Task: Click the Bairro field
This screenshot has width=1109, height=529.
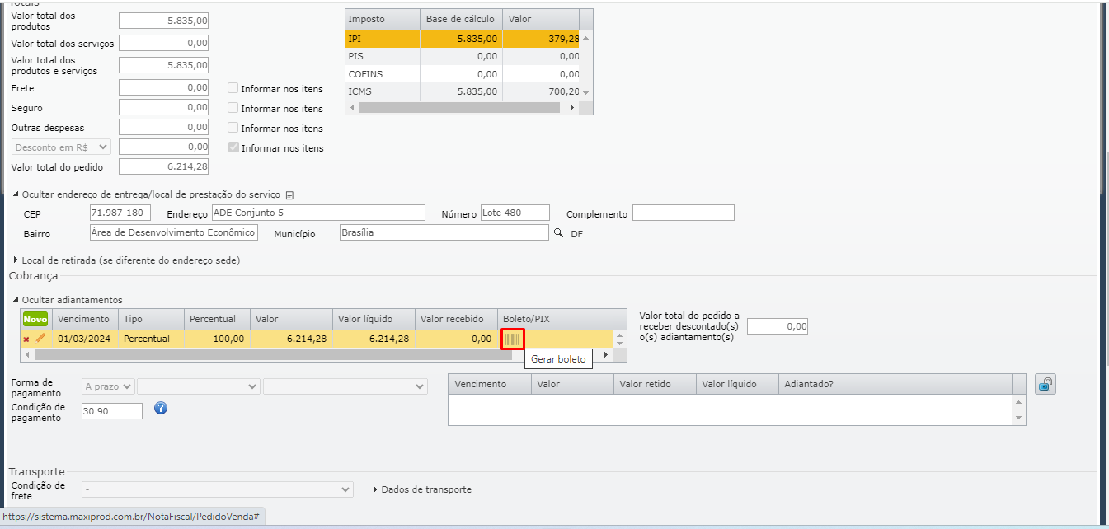Action: pos(174,232)
